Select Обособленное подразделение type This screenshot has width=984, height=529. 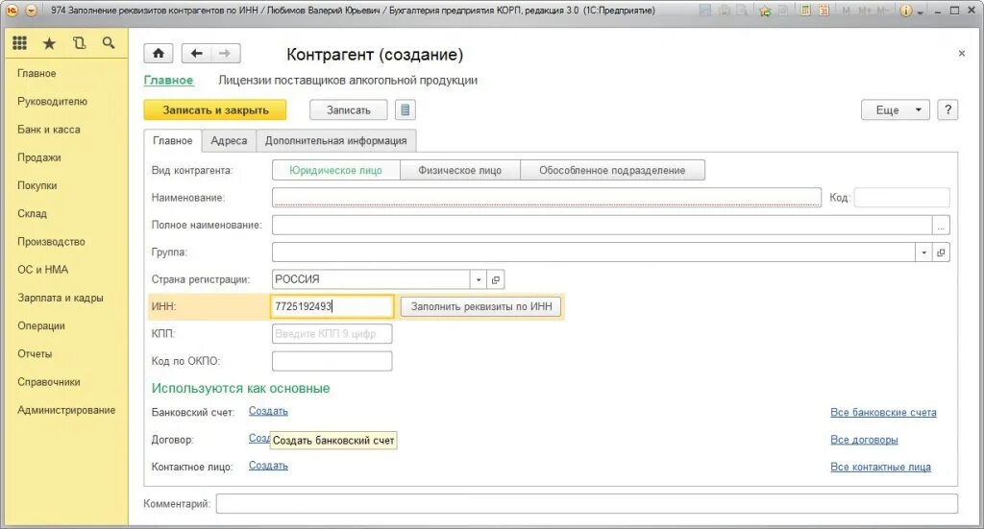[x=612, y=170]
